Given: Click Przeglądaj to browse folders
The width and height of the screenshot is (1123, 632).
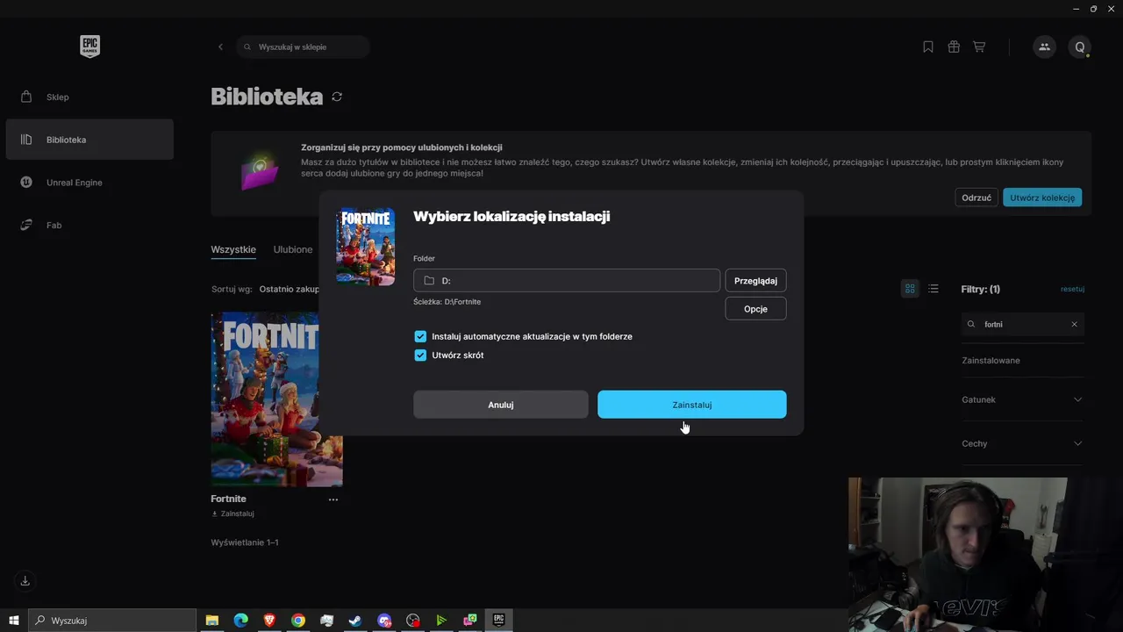Looking at the screenshot, I should (x=755, y=280).
